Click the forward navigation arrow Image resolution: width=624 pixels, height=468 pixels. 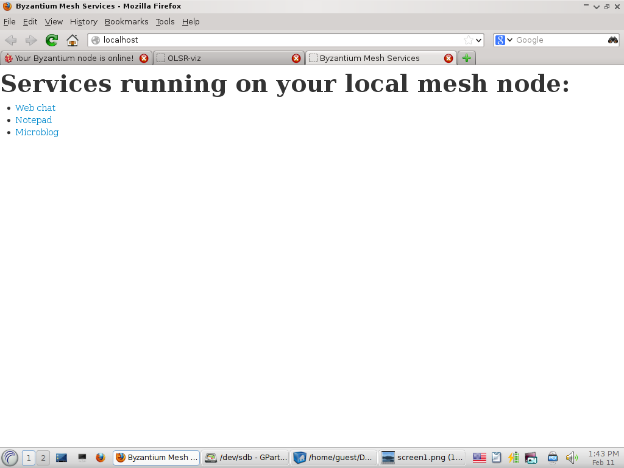coord(31,40)
